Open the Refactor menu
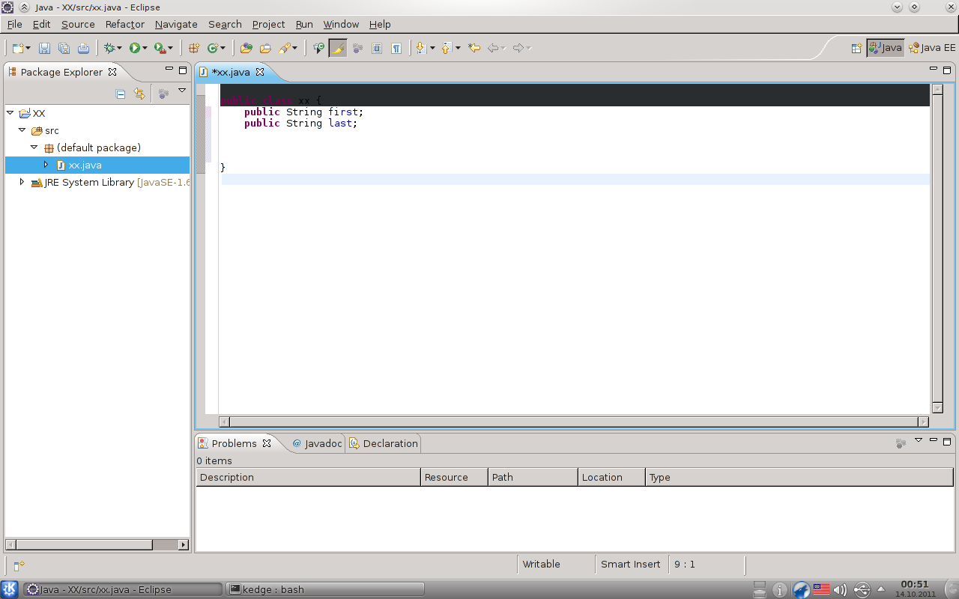 pos(124,24)
